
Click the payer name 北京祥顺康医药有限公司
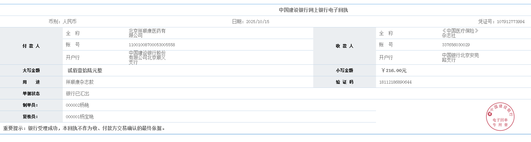(147, 33)
